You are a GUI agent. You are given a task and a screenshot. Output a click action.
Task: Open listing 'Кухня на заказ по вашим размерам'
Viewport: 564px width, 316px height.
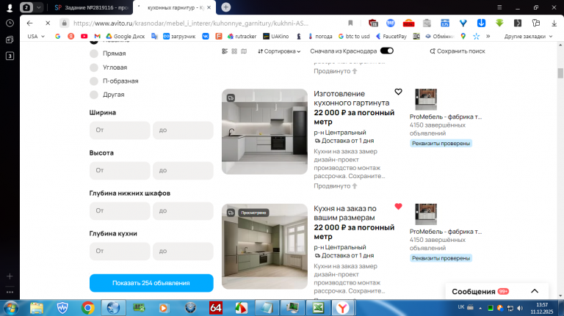(344, 213)
